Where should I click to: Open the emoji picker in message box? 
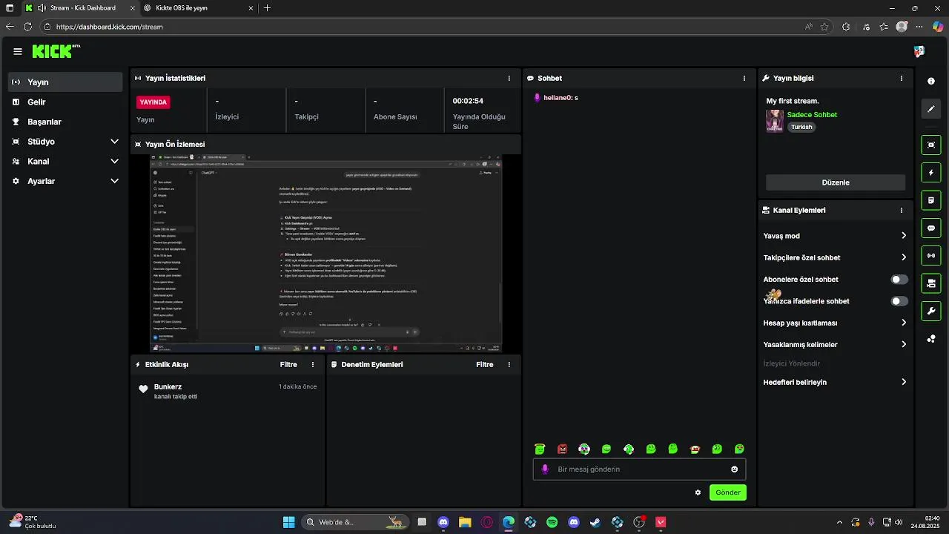[x=735, y=469]
